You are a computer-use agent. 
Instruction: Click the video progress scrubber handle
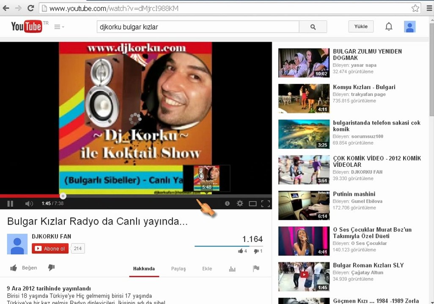coord(63,196)
